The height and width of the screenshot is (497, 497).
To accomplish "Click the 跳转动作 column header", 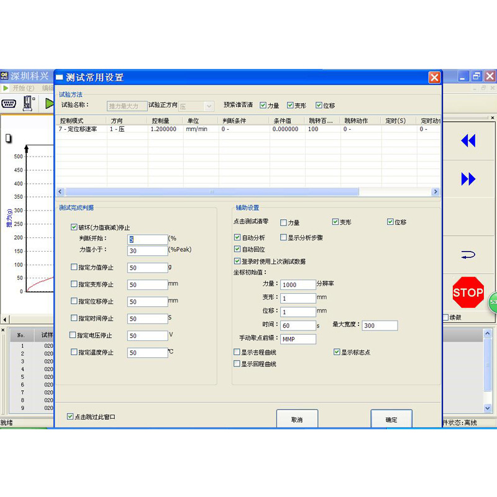I will pyautogui.click(x=361, y=121).
